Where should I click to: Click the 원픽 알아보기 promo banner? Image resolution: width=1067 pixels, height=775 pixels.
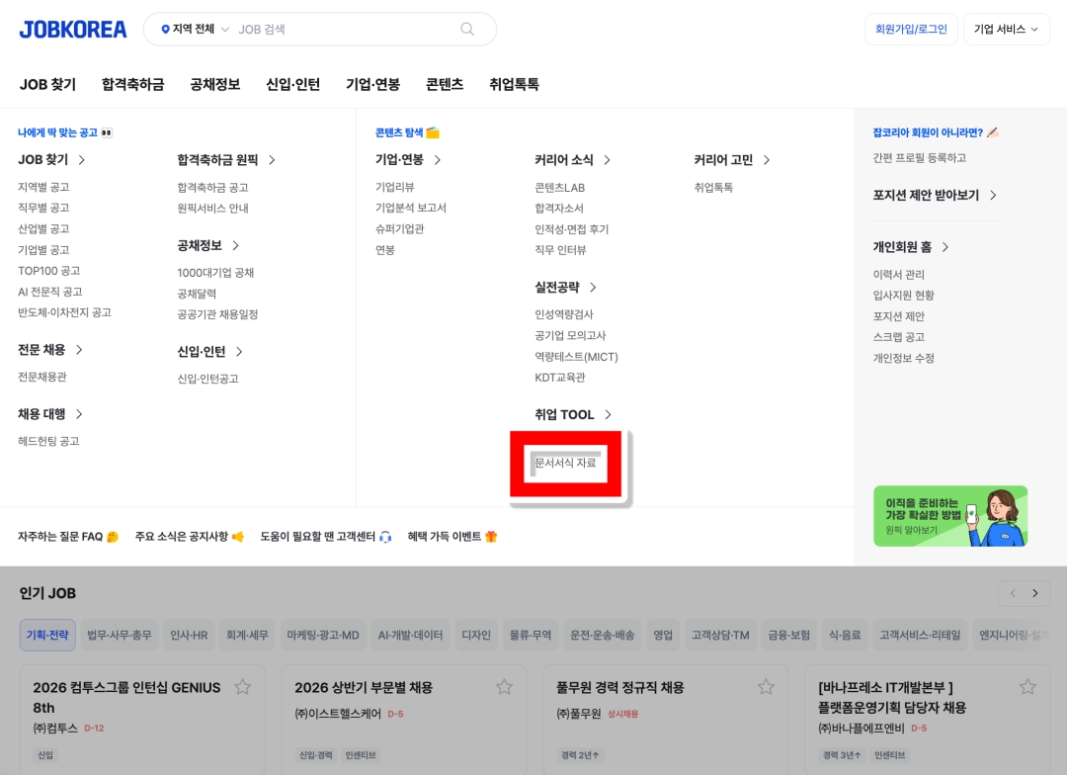coord(950,516)
